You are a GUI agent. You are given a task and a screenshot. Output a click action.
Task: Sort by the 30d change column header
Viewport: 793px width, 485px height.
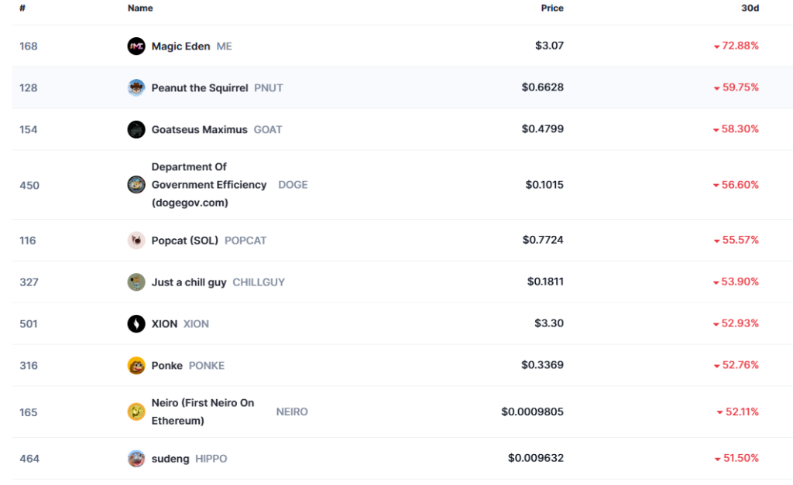point(750,9)
